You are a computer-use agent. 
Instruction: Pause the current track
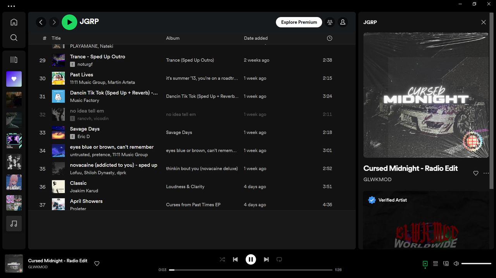[251, 259]
